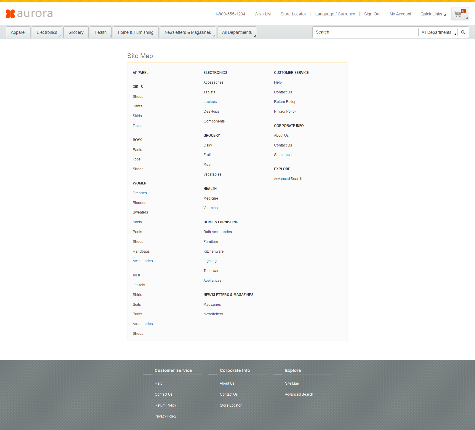This screenshot has width=475, height=430.
Task: Click the APPAREL heading link
Action: click(140, 73)
